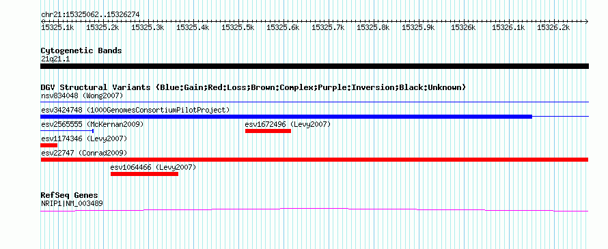Viewport: 608px width, 249px height.
Task: Select the 21q21.1 band label
Action: [55, 59]
